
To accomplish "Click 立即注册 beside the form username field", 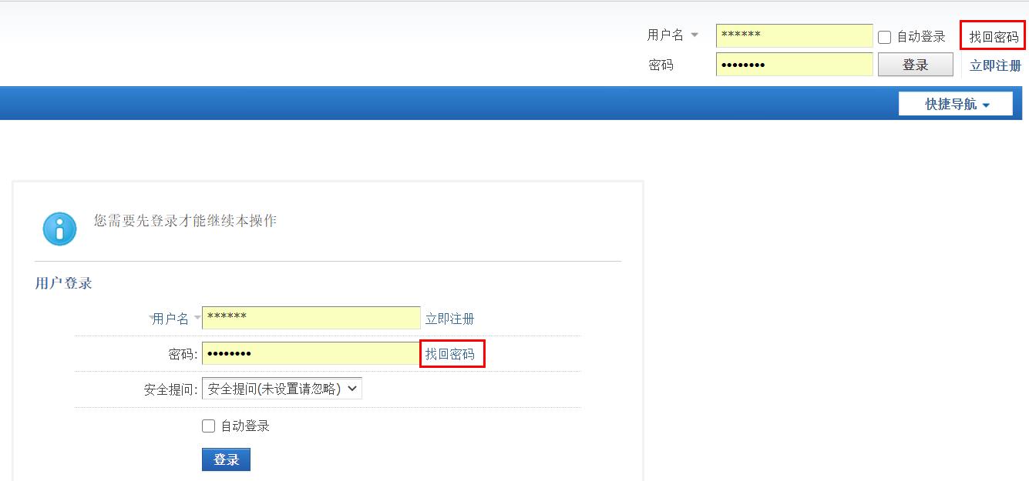I will tap(449, 319).
